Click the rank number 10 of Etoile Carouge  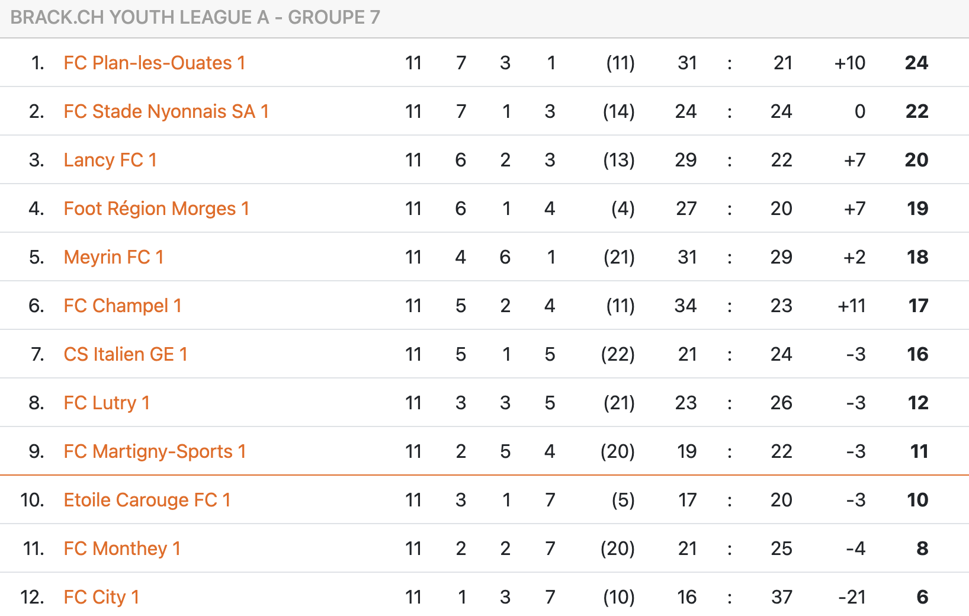click(x=32, y=500)
